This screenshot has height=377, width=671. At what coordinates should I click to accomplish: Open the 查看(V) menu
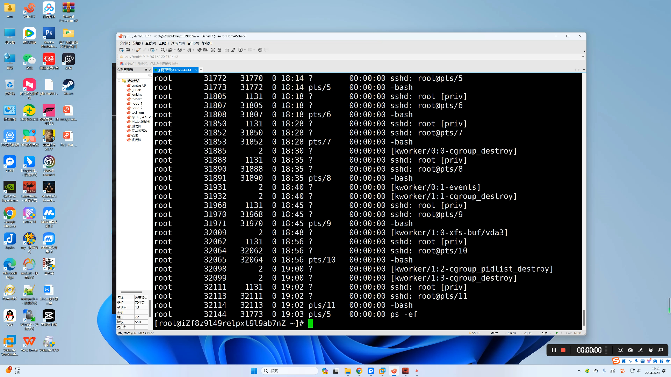pos(151,43)
